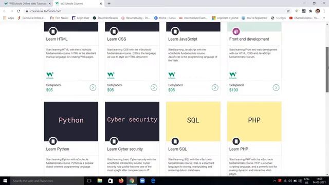Image resolution: width=329 pixels, height=185 pixels.
Task: Open File Explorer from the taskbar
Action: (x=100, y=181)
